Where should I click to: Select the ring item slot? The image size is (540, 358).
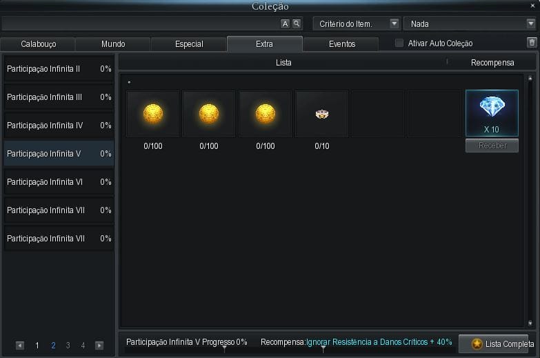point(321,114)
